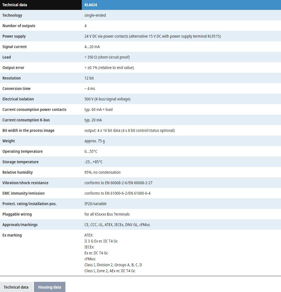Click the 'II 3 G Ex ec IIC T4 Gc' line
Screen dimensions: 281x292
point(101,241)
